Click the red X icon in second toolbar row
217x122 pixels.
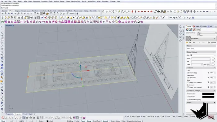coord(46,18)
